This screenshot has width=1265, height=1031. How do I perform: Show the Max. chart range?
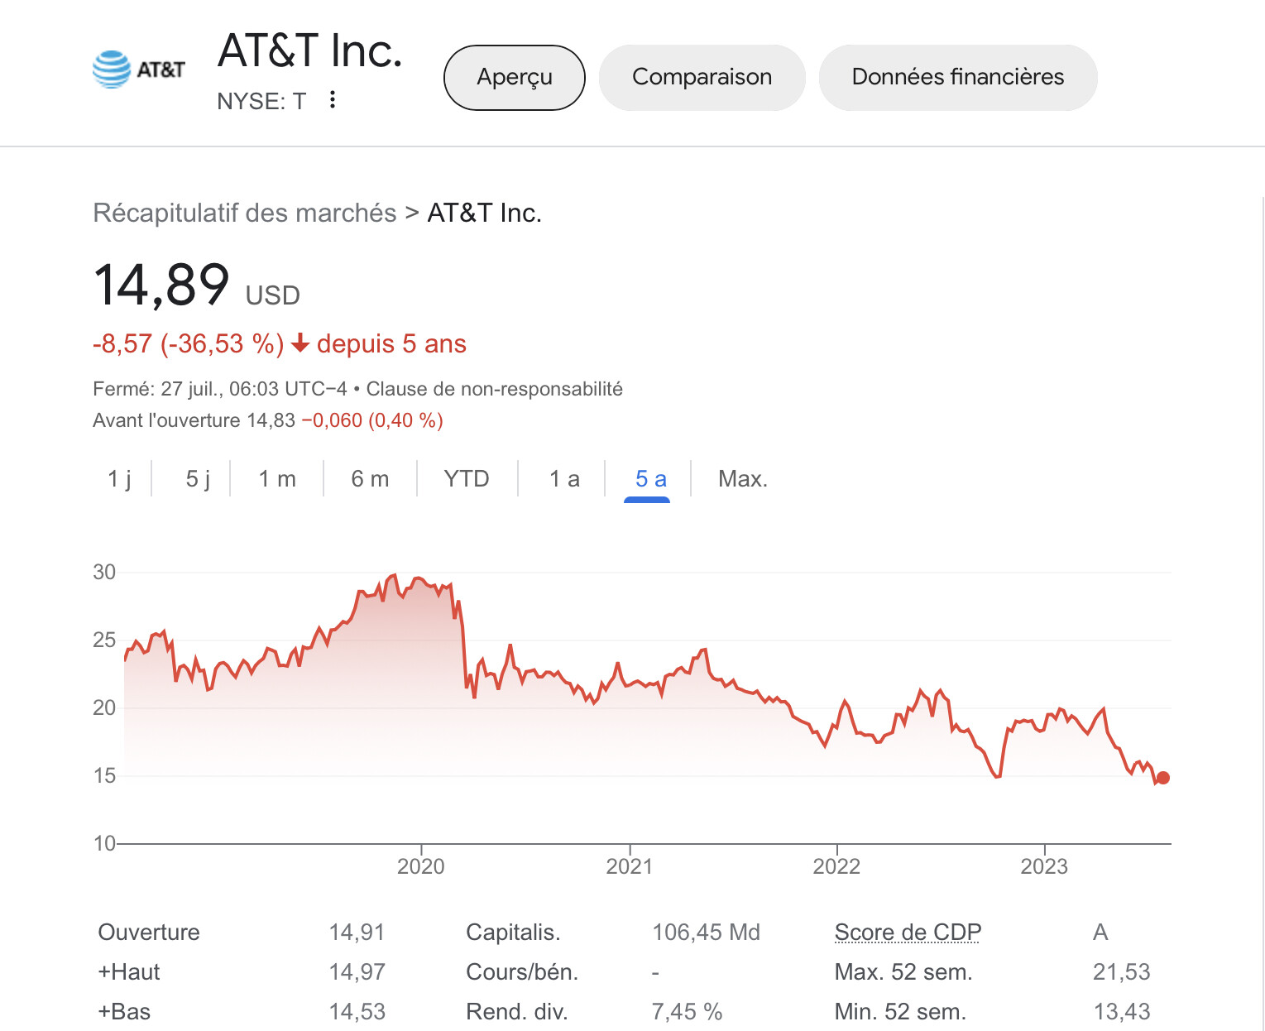click(743, 479)
